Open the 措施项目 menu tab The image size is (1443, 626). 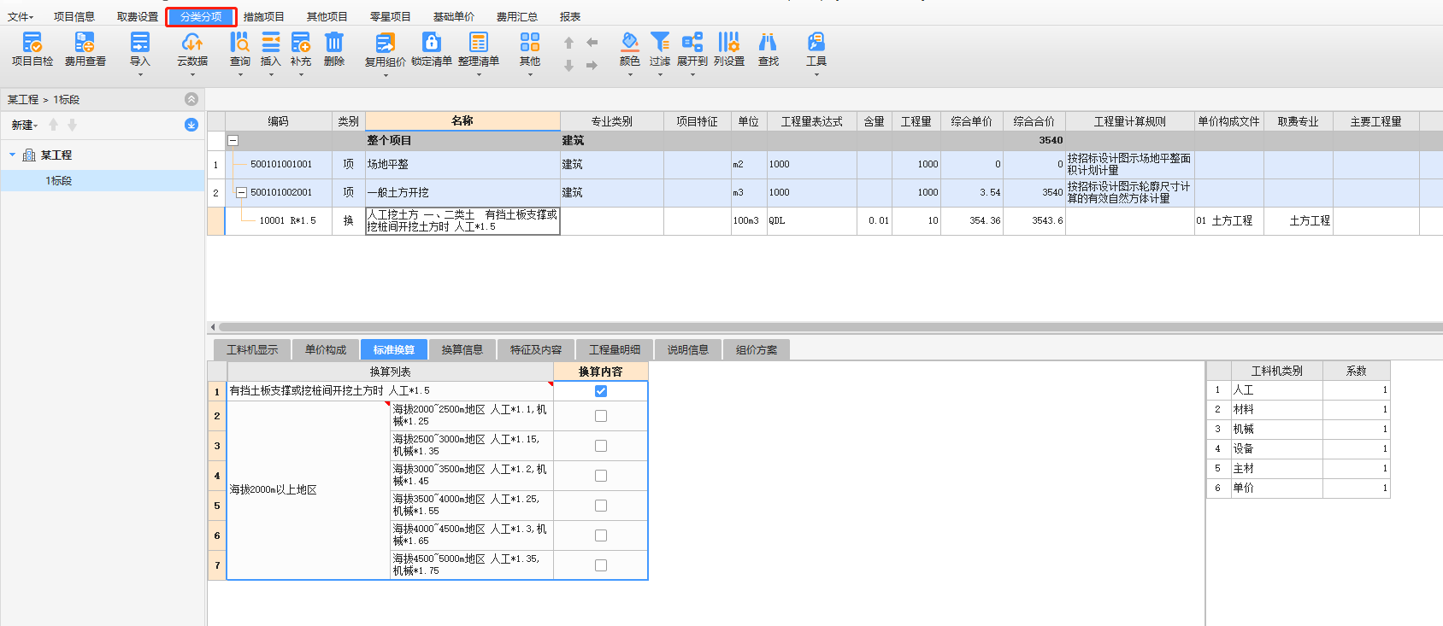click(x=263, y=17)
